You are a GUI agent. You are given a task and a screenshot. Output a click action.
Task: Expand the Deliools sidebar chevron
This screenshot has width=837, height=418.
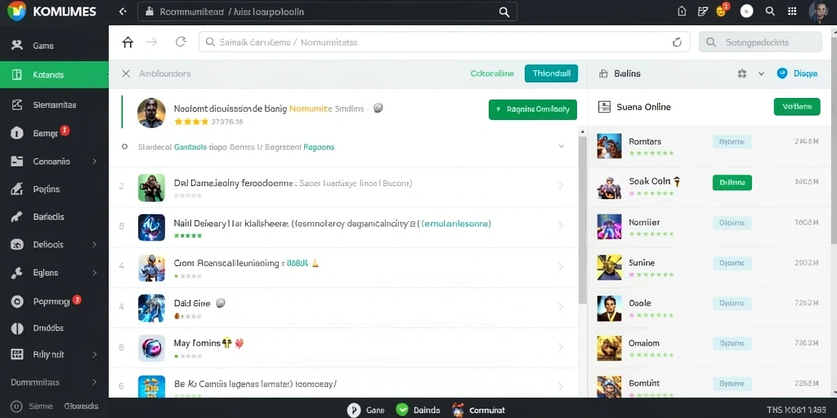tap(95, 245)
